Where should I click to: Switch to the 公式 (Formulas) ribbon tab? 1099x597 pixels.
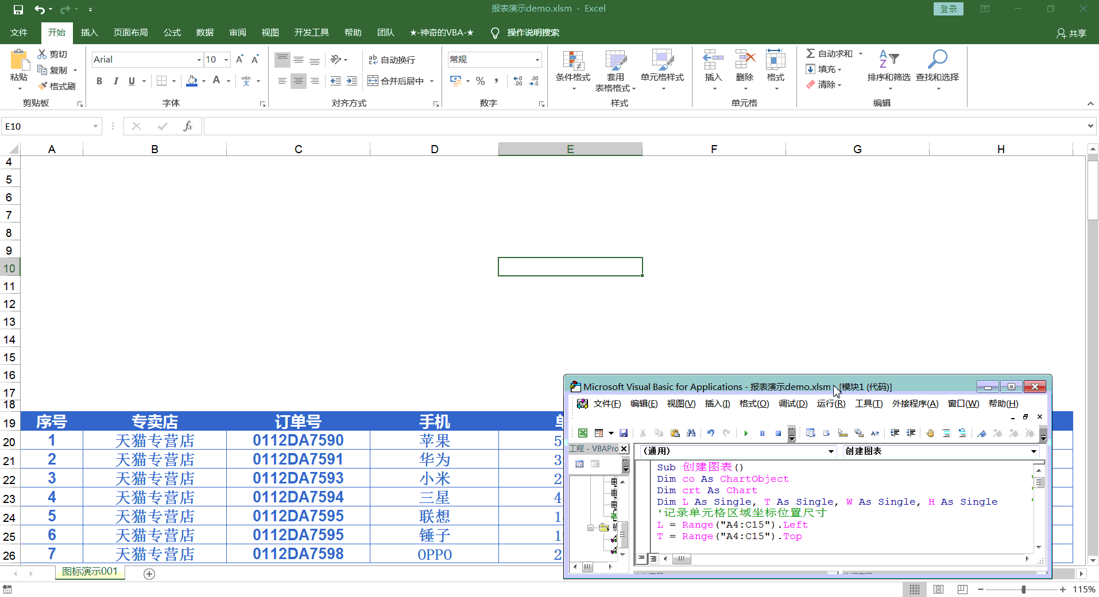pyautogui.click(x=172, y=33)
